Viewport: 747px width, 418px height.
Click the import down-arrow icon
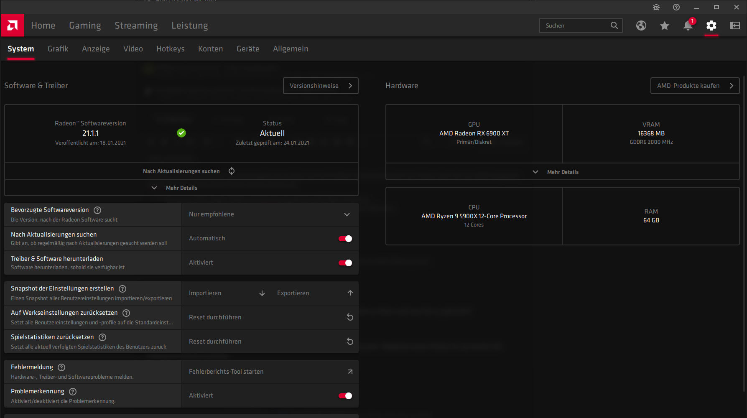262,293
